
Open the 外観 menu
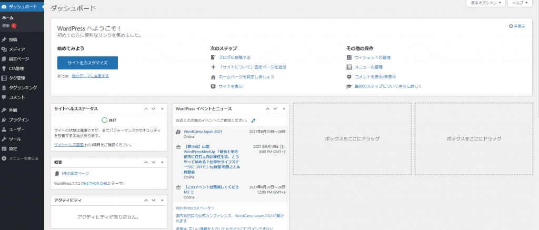tap(22, 111)
